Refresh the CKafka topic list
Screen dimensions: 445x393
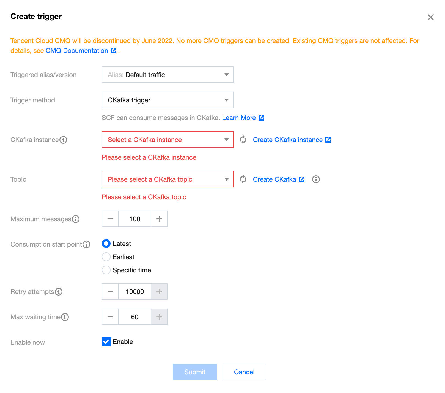tap(243, 179)
